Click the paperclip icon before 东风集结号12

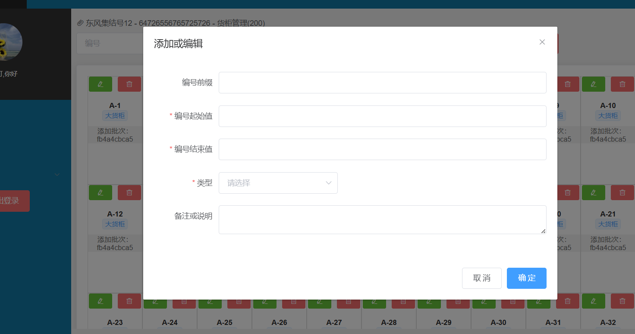click(80, 23)
